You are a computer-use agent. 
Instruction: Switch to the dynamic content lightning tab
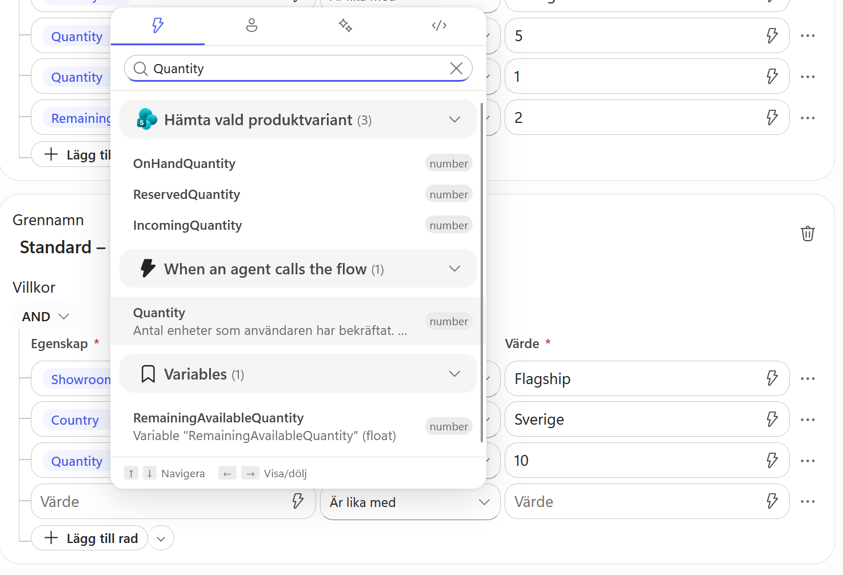(x=158, y=26)
